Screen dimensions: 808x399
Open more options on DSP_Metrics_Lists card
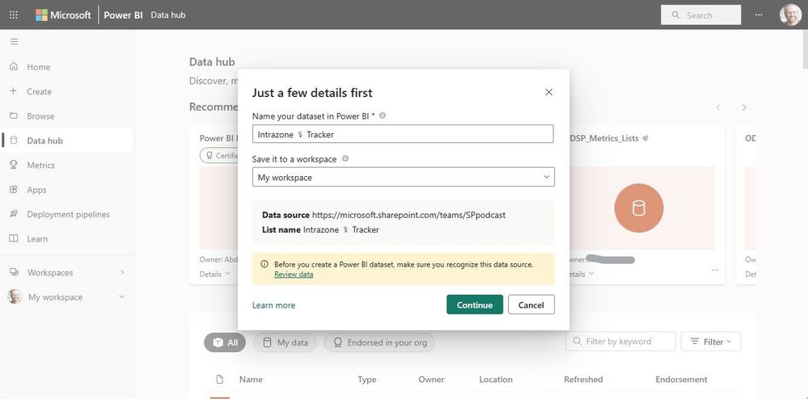[x=715, y=270]
